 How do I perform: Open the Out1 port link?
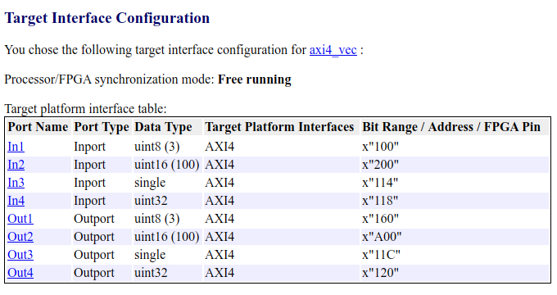click(20, 219)
